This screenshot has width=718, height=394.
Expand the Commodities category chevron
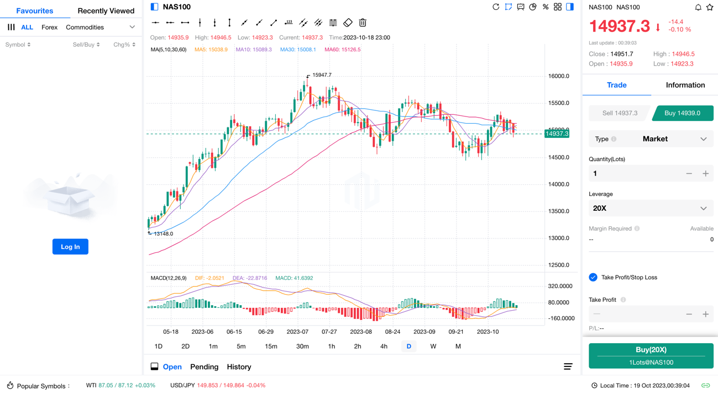click(132, 27)
